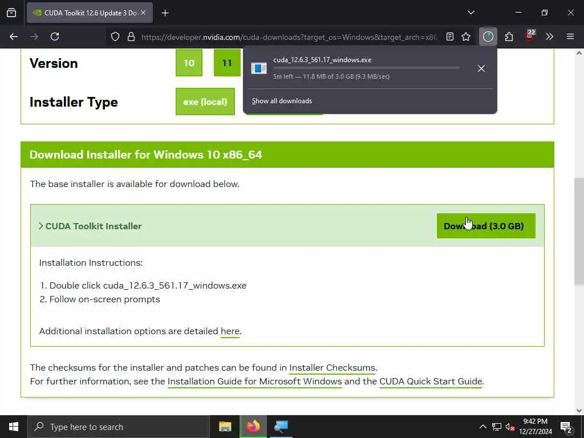Toggle the downloads panel toolbar button

click(488, 36)
